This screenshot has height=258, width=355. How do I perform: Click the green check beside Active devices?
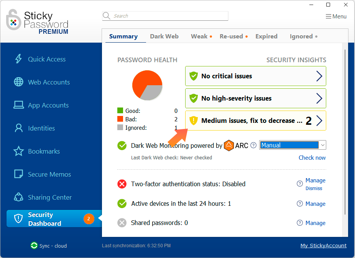(x=122, y=203)
